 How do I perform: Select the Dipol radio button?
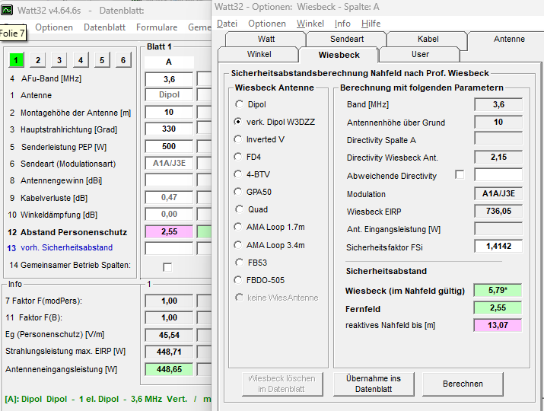239,104
